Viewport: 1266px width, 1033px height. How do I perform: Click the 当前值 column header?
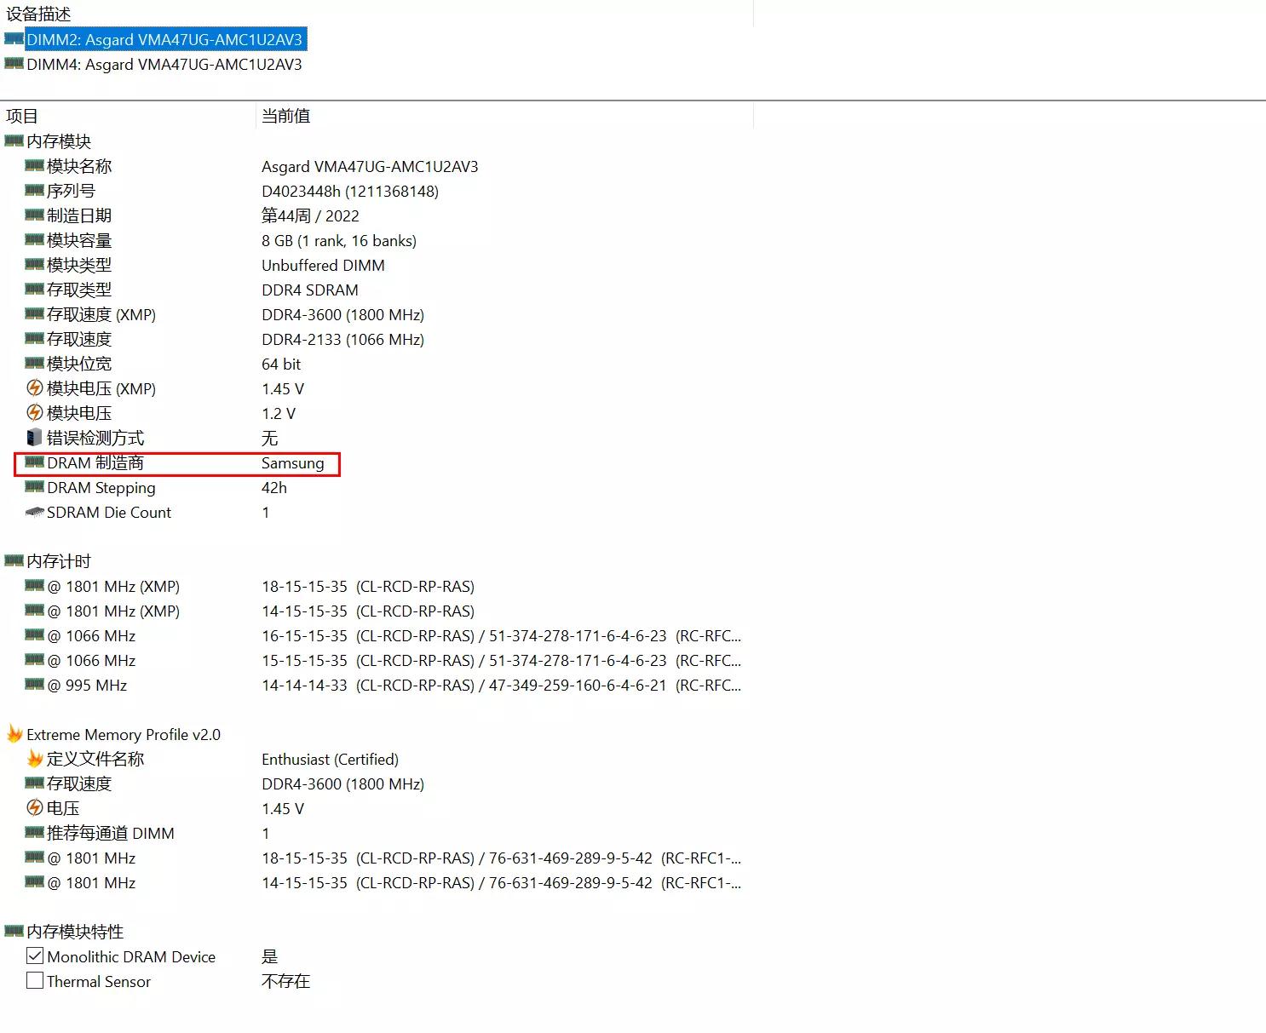(x=286, y=116)
